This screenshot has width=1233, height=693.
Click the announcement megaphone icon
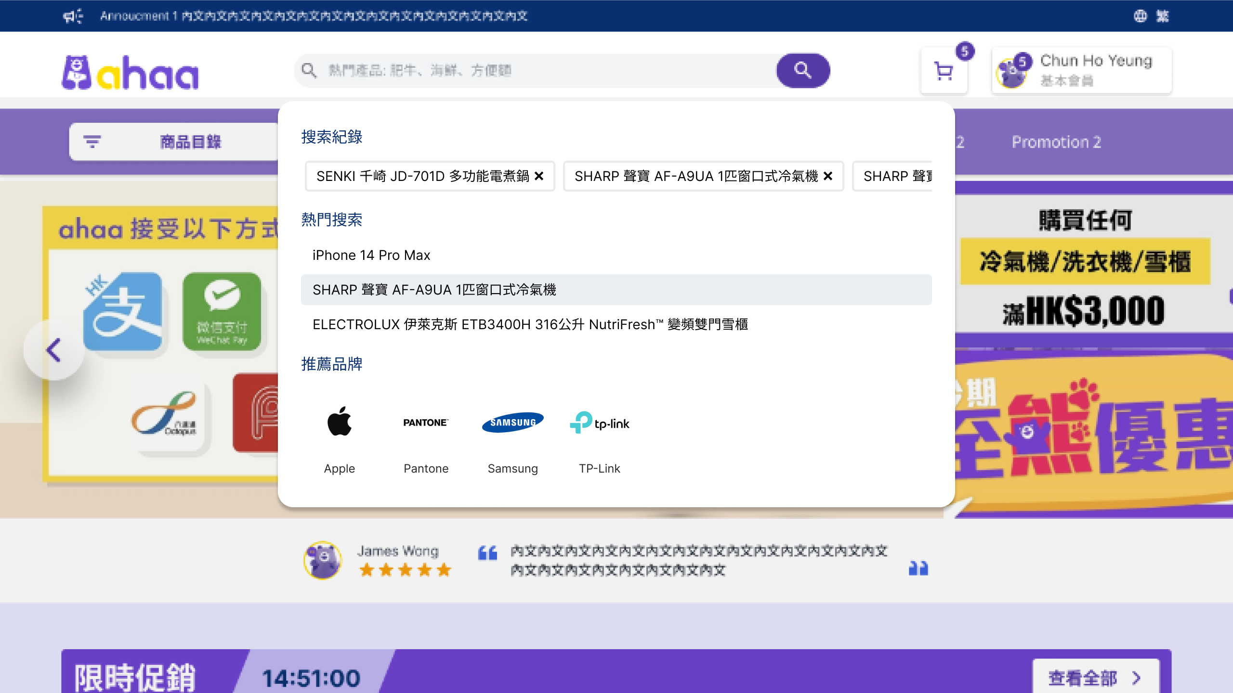(x=73, y=16)
